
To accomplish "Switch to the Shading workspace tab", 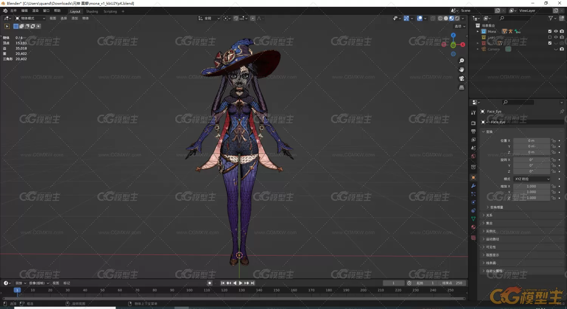I will pos(92,11).
